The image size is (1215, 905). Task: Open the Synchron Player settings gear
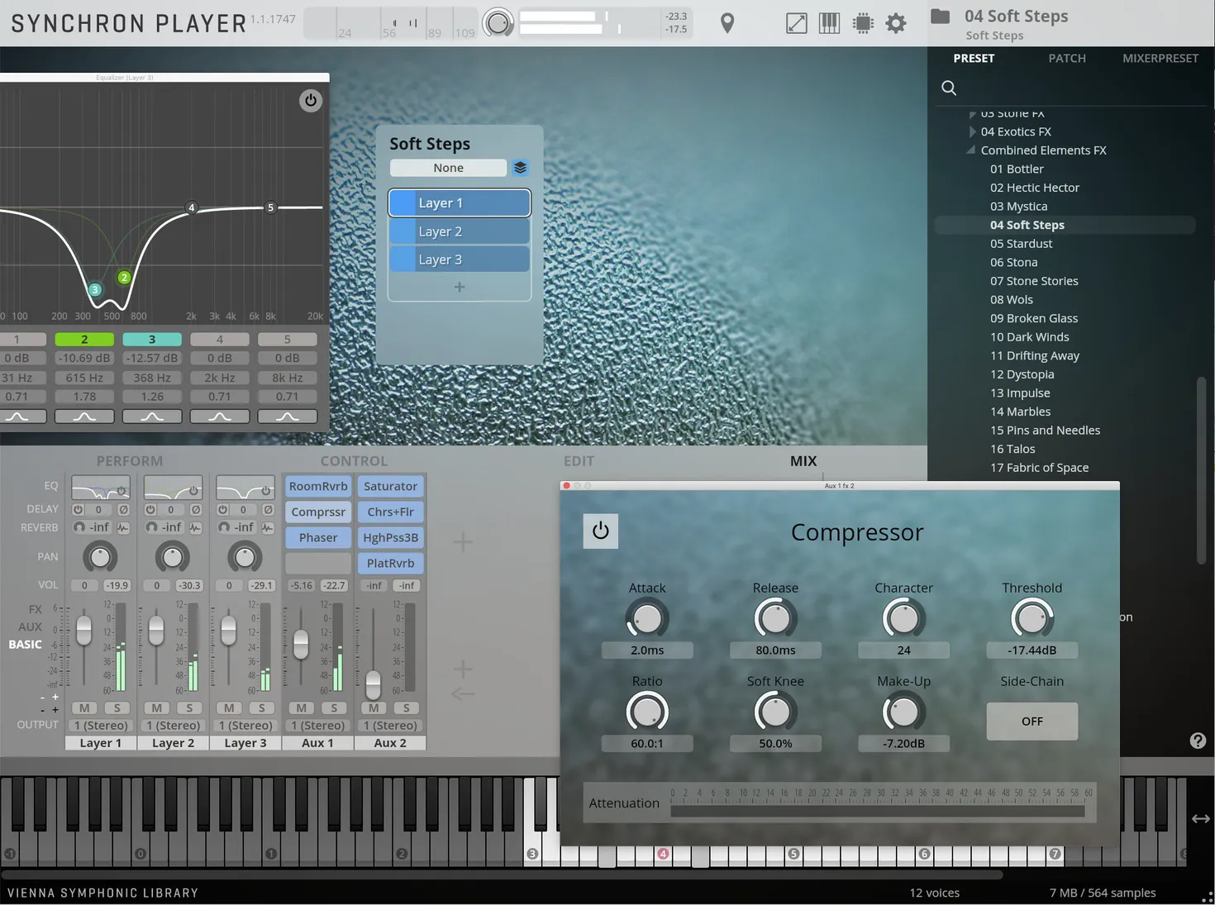895,22
